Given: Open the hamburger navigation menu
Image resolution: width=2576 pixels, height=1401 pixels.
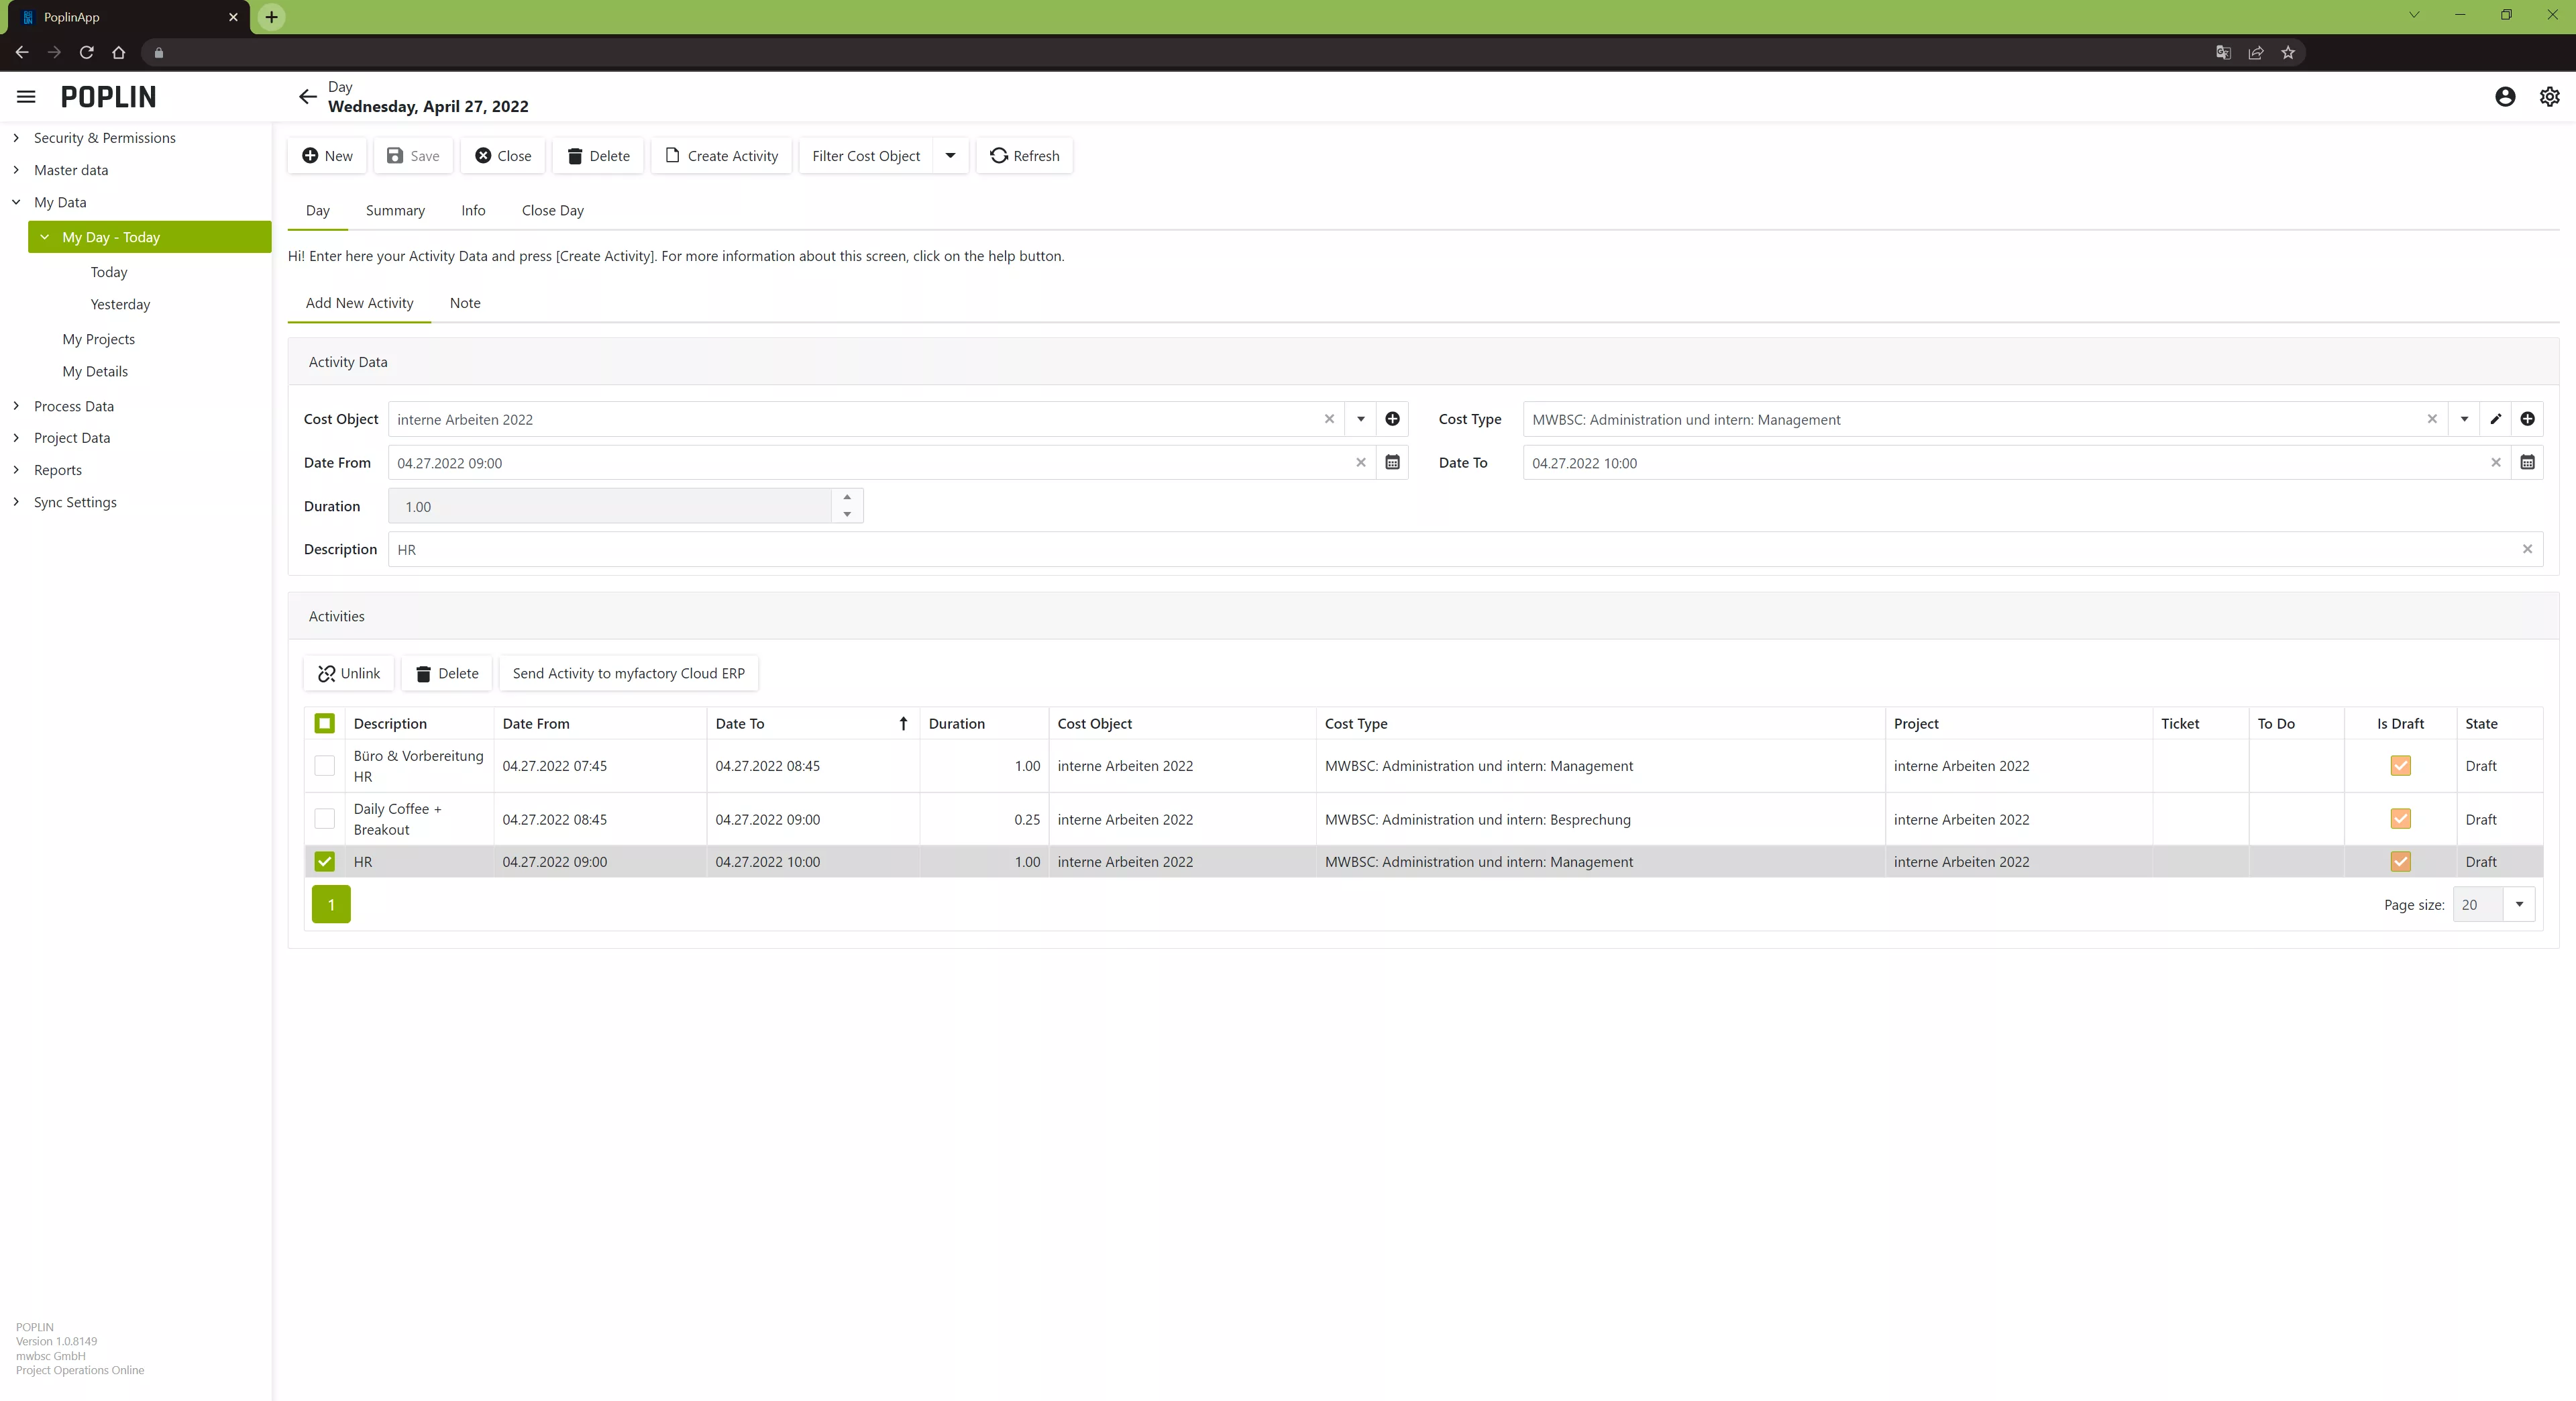Looking at the screenshot, I should click(x=26, y=97).
